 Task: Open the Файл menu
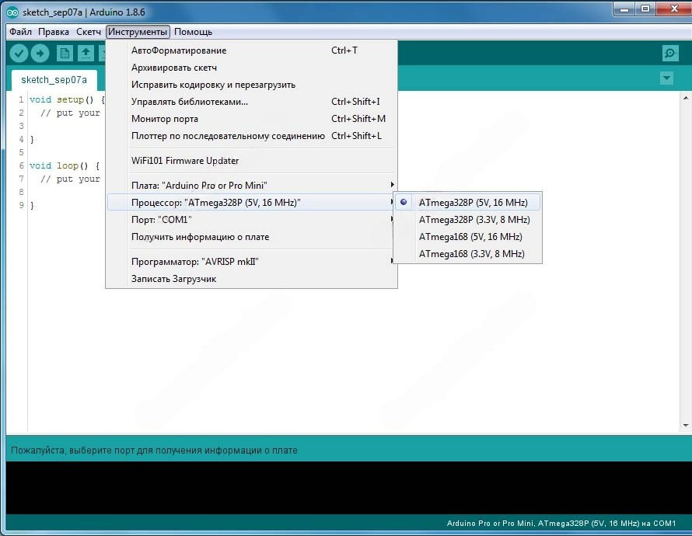point(21,32)
